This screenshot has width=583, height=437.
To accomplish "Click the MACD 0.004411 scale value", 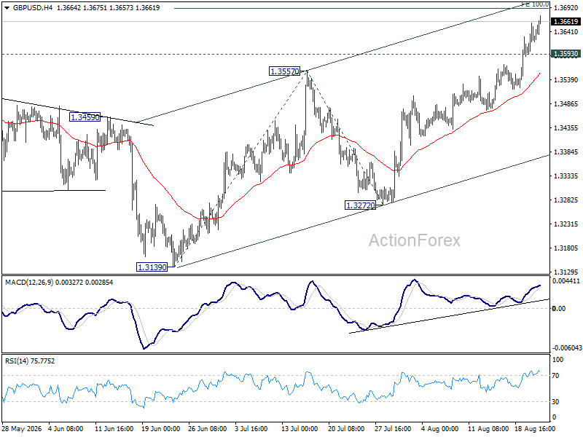I will 566,281.
